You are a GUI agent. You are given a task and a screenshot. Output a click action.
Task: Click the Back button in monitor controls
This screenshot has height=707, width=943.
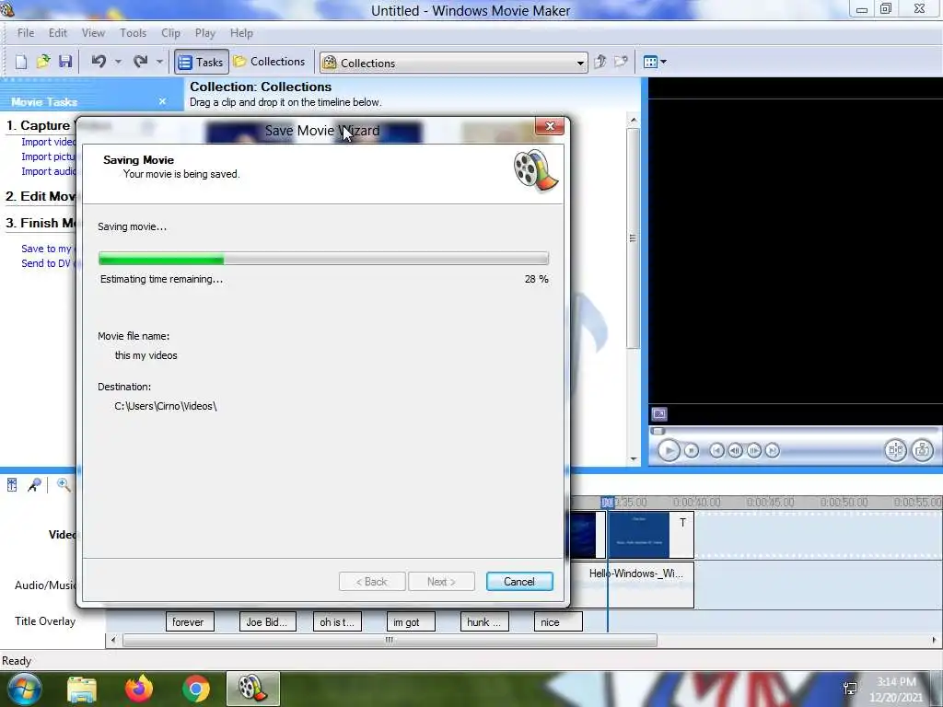pyautogui.click(x=716, y=450)
